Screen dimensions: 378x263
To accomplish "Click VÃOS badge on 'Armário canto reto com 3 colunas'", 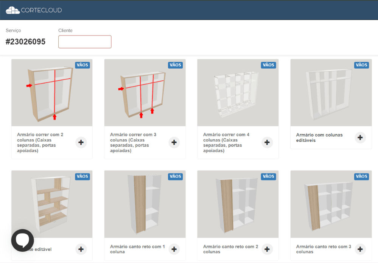I will (361, 176).
